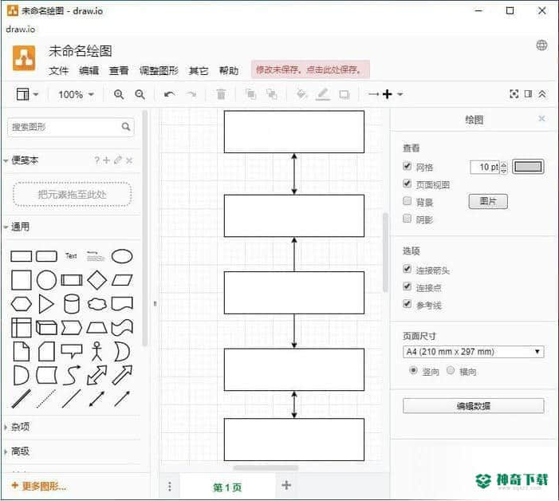Click the zoom in magnifier icon
The image size is (559, 501).
tap(119, 94)
